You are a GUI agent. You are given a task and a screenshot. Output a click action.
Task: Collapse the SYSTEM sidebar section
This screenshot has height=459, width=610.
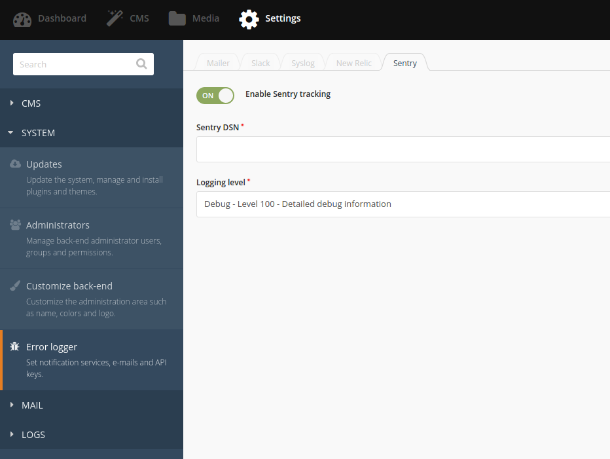coord(92,133)
